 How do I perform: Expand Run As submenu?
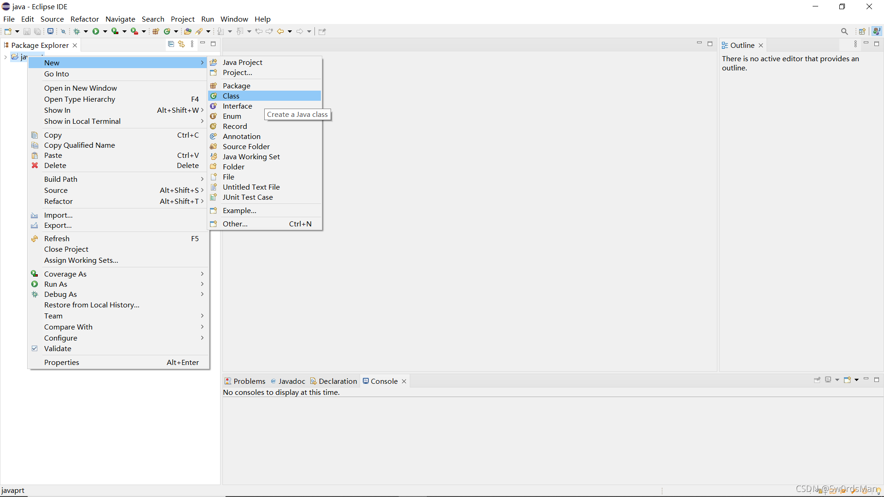[118, 284]
